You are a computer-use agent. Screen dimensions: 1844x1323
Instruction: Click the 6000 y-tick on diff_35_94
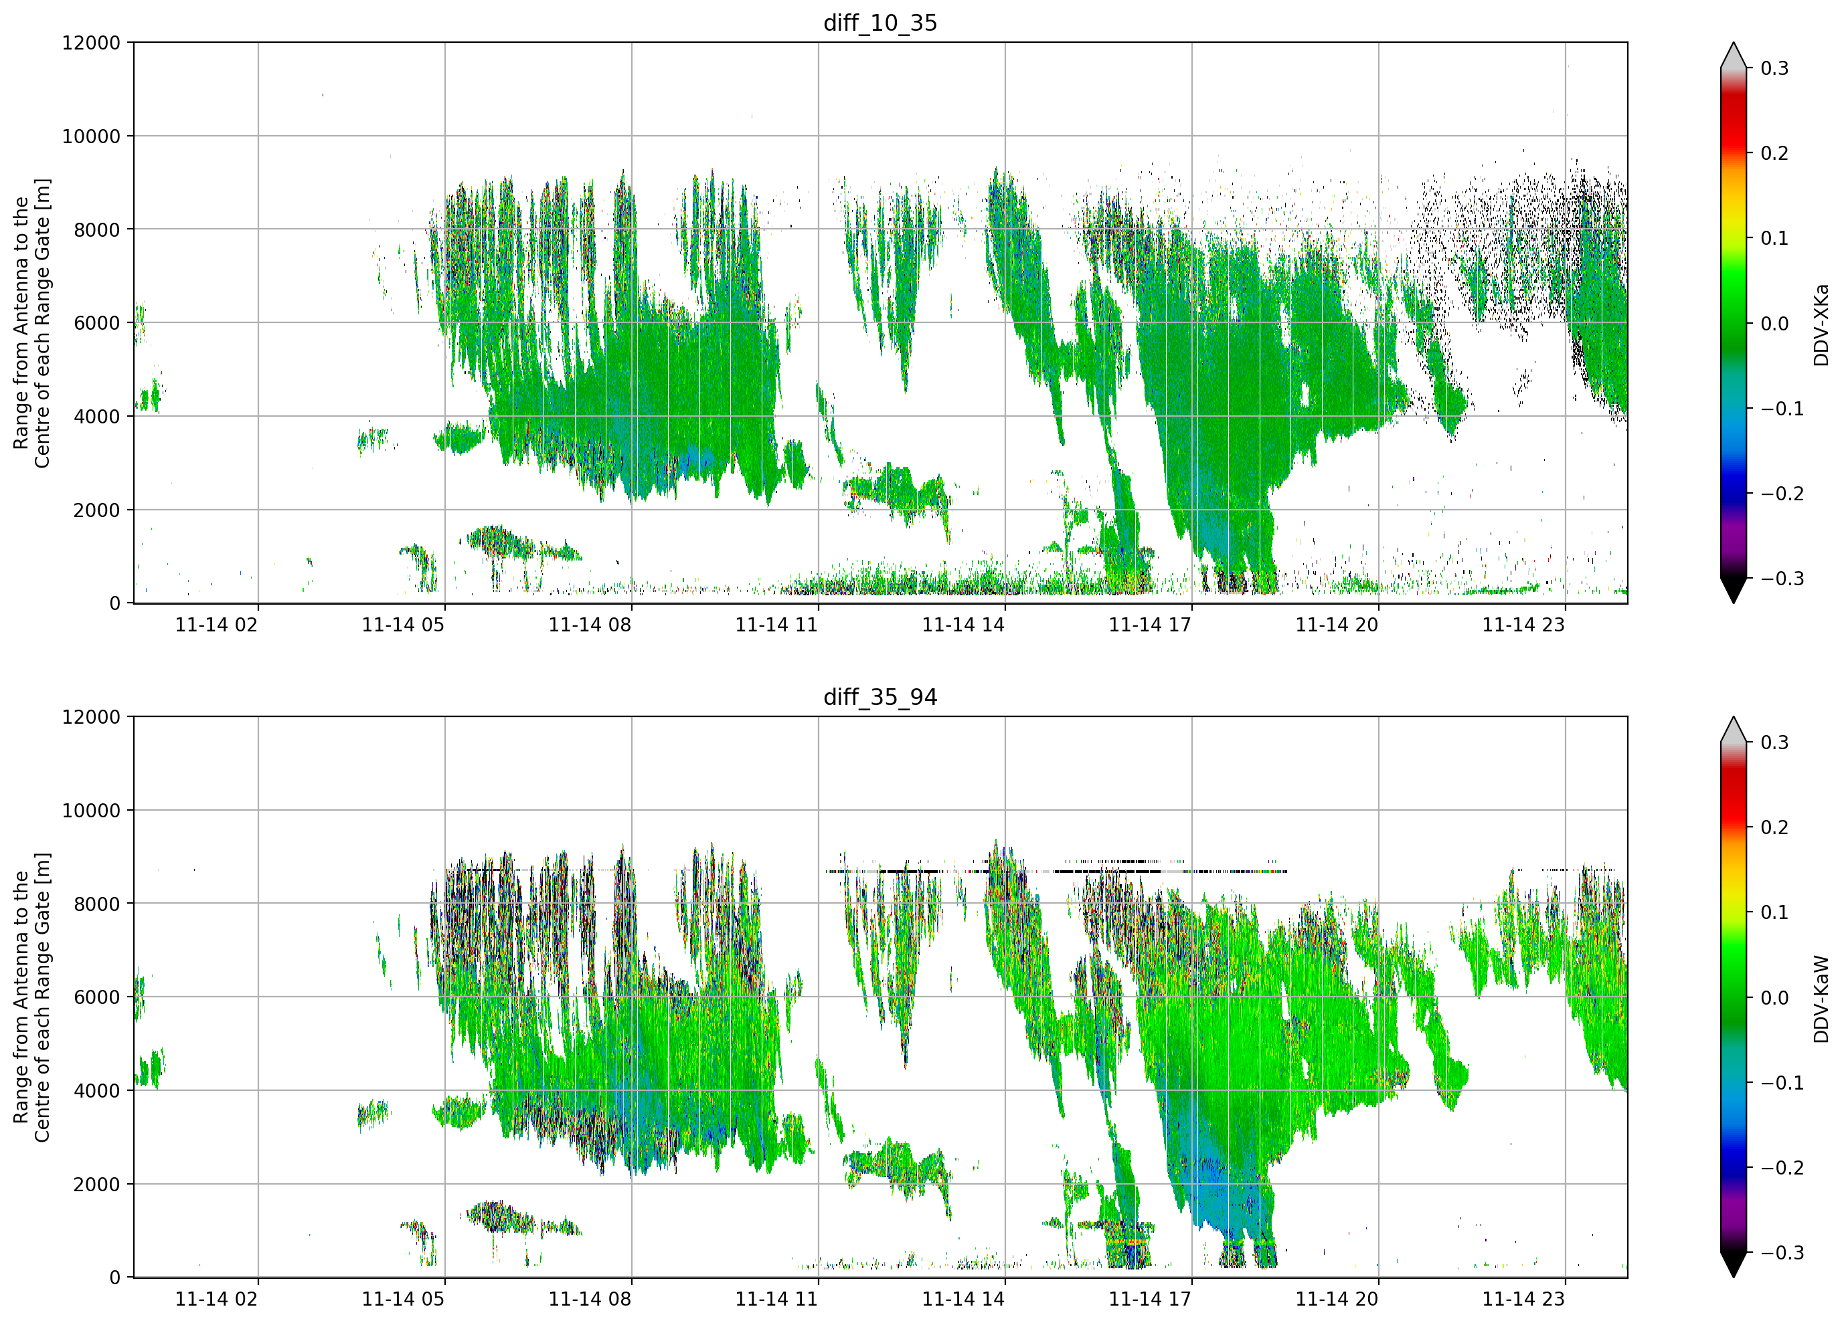(x=97, y=997)
